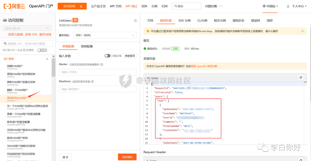Screen dimensions: 311x161
Task: Switch to the 调用历史 tab
Action: (238, 21)
